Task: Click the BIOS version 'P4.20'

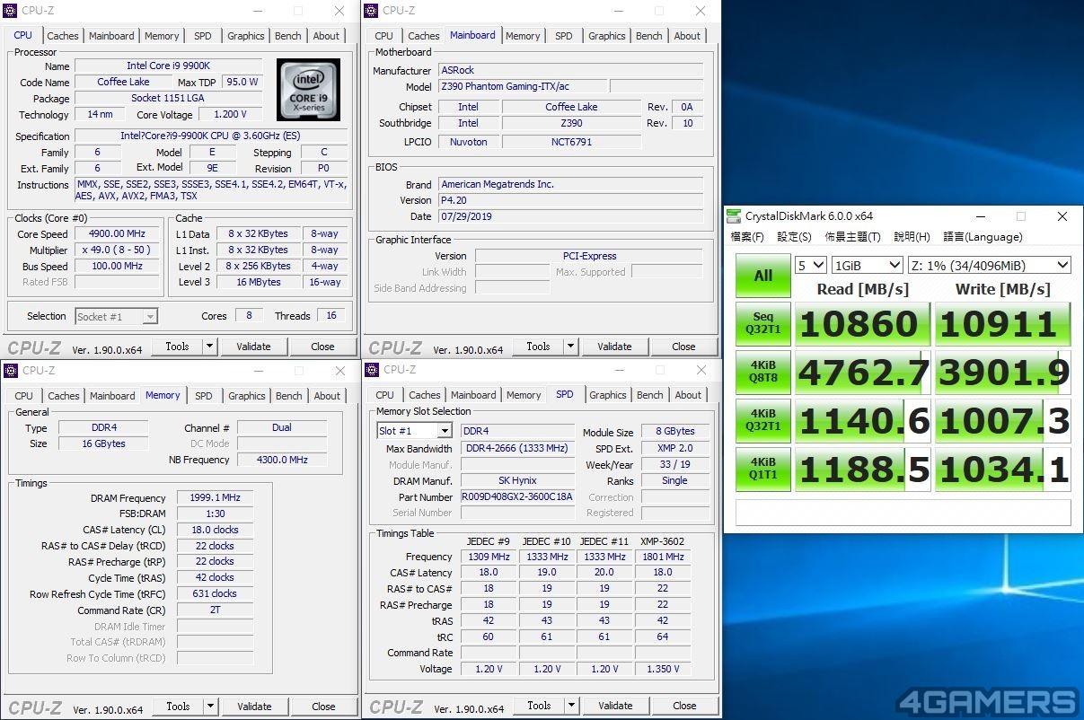Action: tap(570, 200)
